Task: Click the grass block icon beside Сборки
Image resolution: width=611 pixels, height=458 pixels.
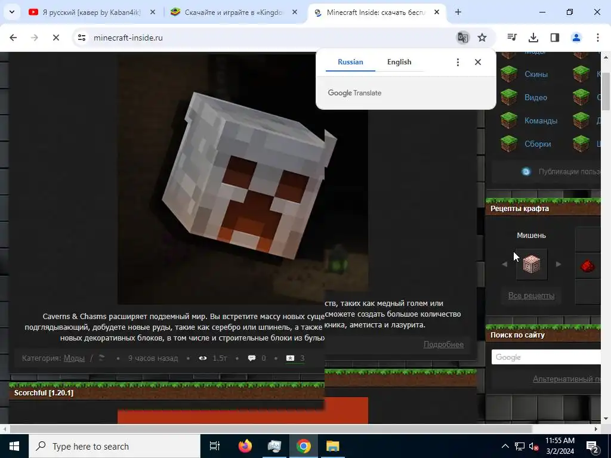Action: pyautogui.click(x=509, y=144)
